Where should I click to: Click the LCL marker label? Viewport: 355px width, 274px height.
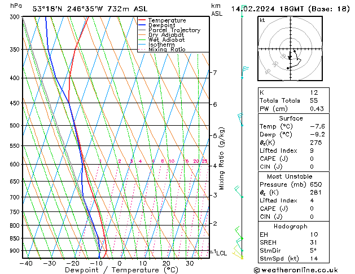tap(221, 253)
